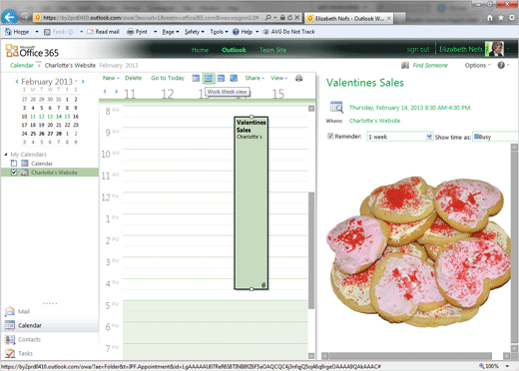Switch to Month view icon
Viewport: 519px width, 371px height.
click(234, 78)
